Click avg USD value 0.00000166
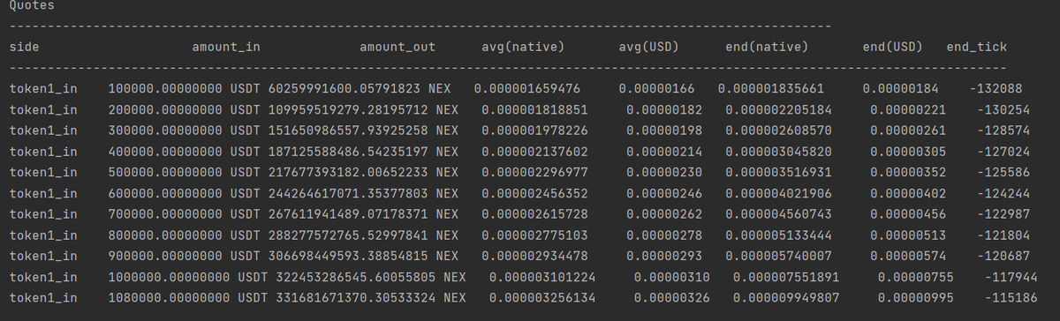 [657, 89]
